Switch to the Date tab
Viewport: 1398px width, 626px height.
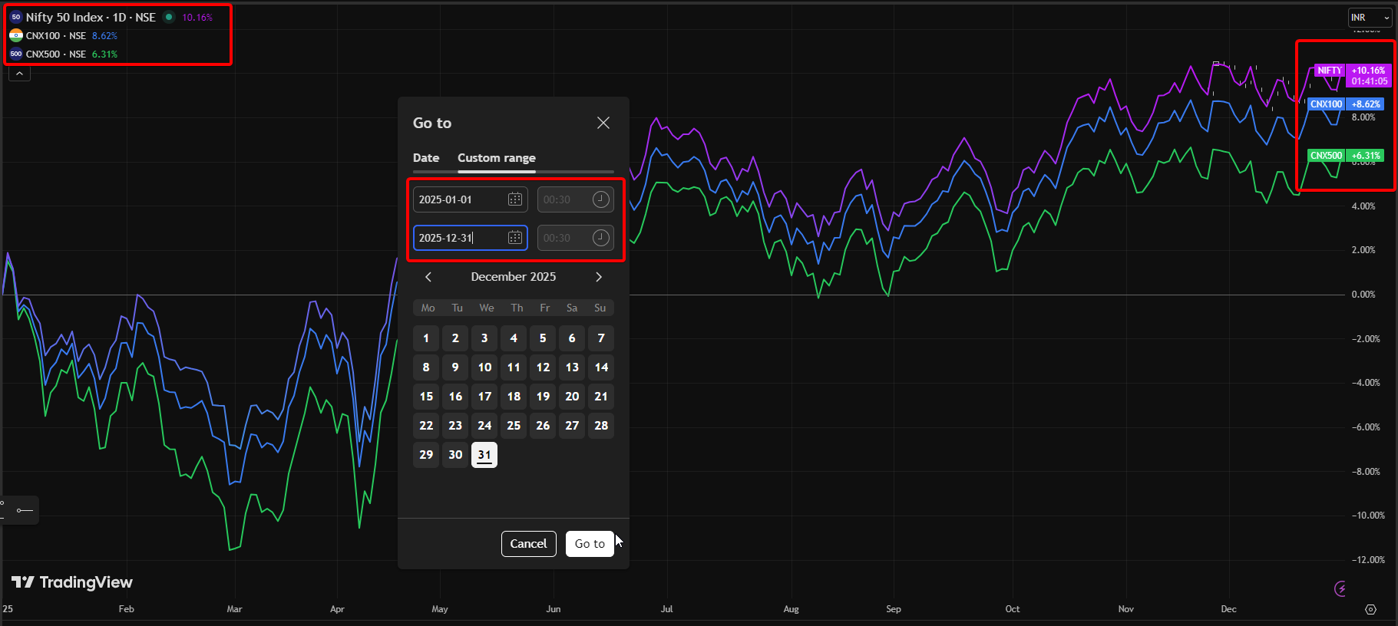(426, 158)
